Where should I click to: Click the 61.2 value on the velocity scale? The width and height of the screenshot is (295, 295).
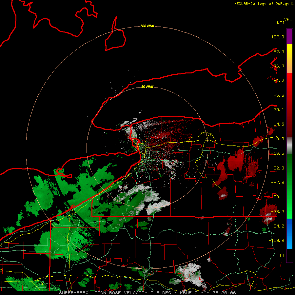click(279, 81)
